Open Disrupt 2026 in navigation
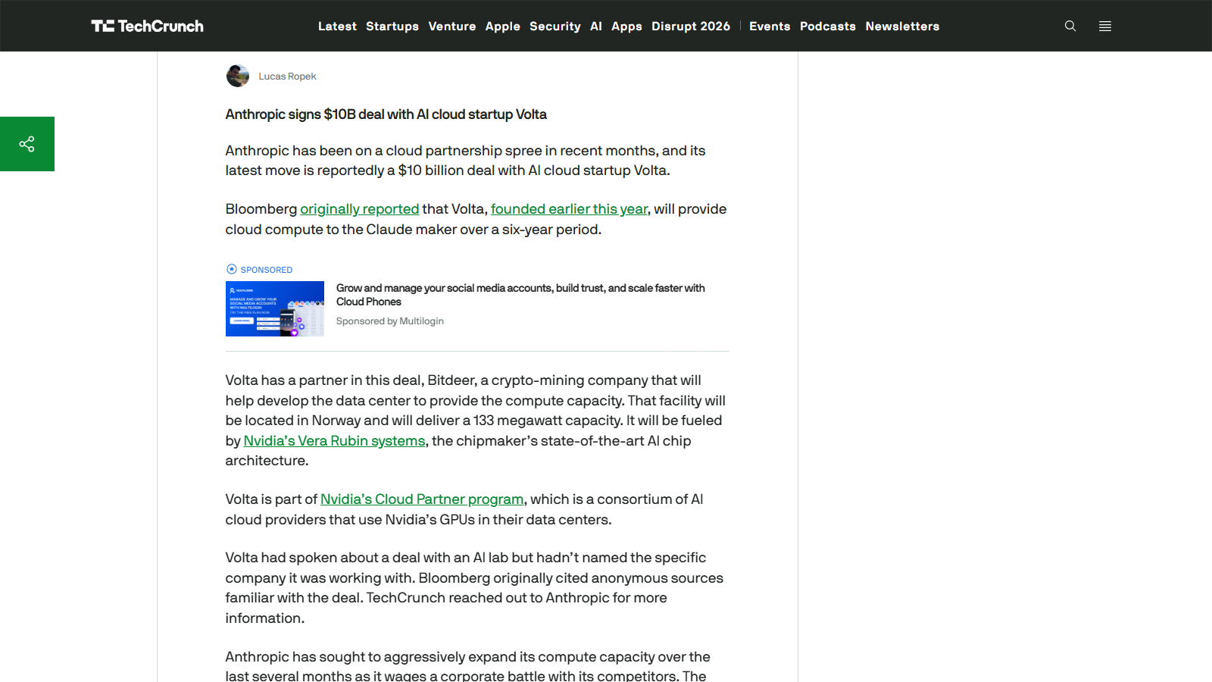 pyautogui.click(x=691, y=26)
